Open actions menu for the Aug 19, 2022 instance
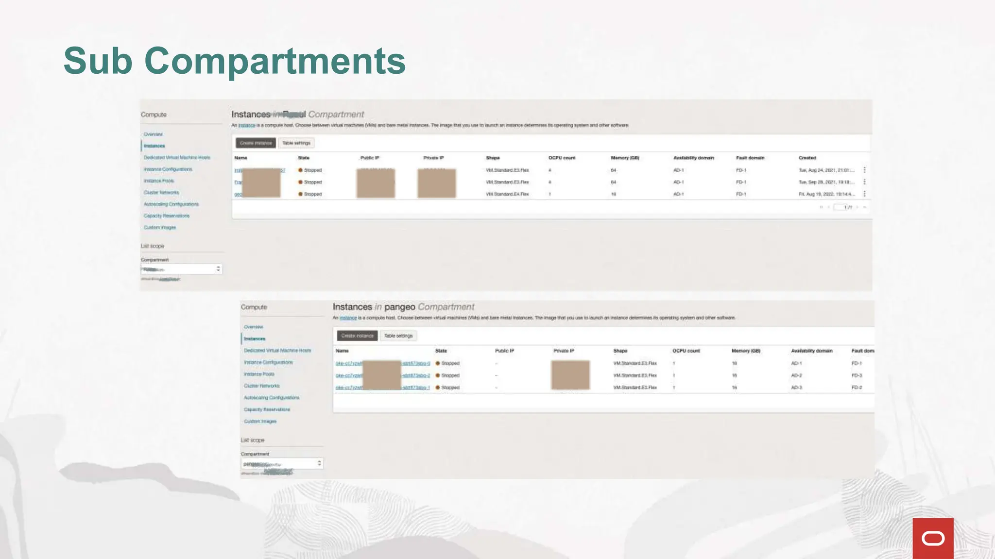This screenshot has height=559, width=995. (x=864, y=194)
